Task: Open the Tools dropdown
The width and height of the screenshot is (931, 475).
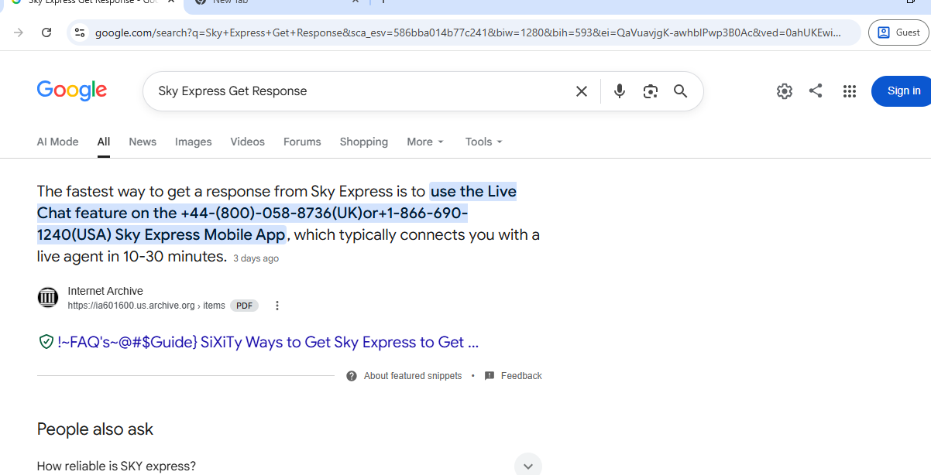Action: tap(484, 142)
